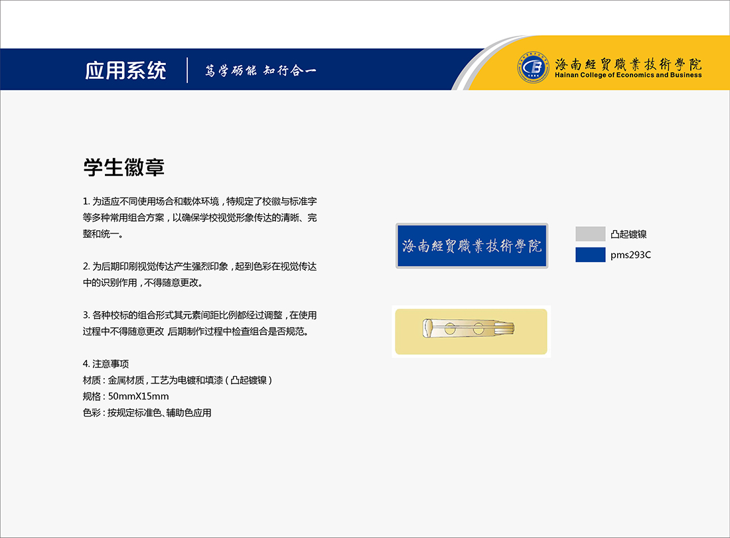Click the right hole on the pin bar

[x=478, y=328]
